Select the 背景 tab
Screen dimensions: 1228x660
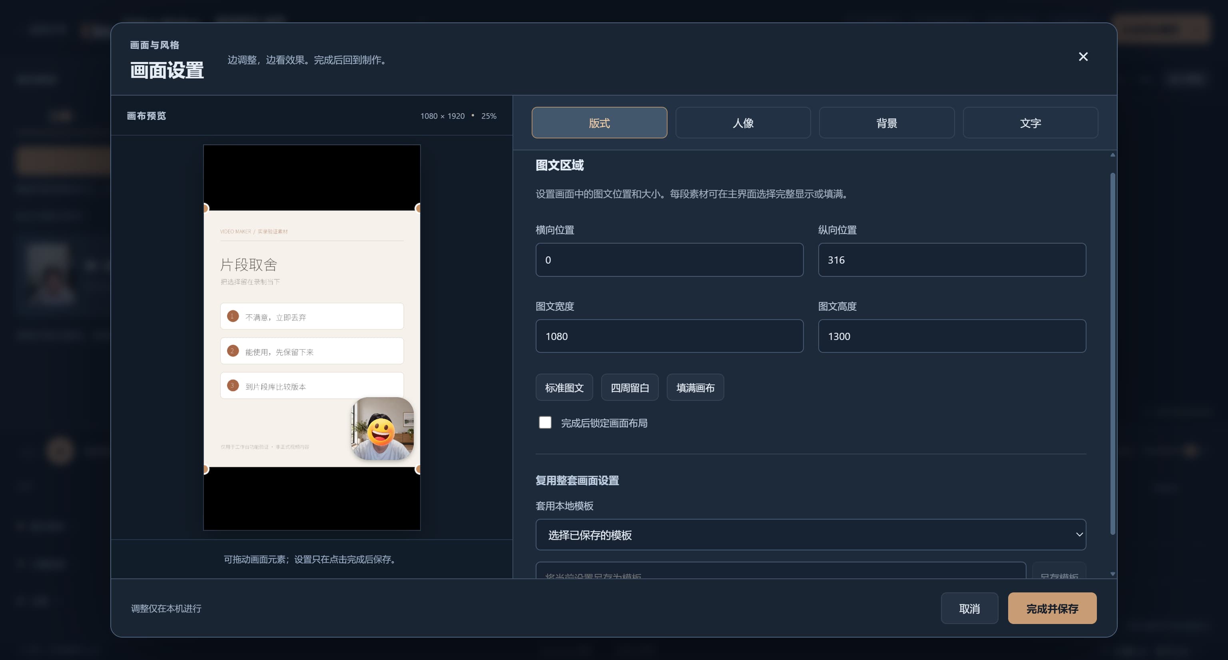coord(887,123)
